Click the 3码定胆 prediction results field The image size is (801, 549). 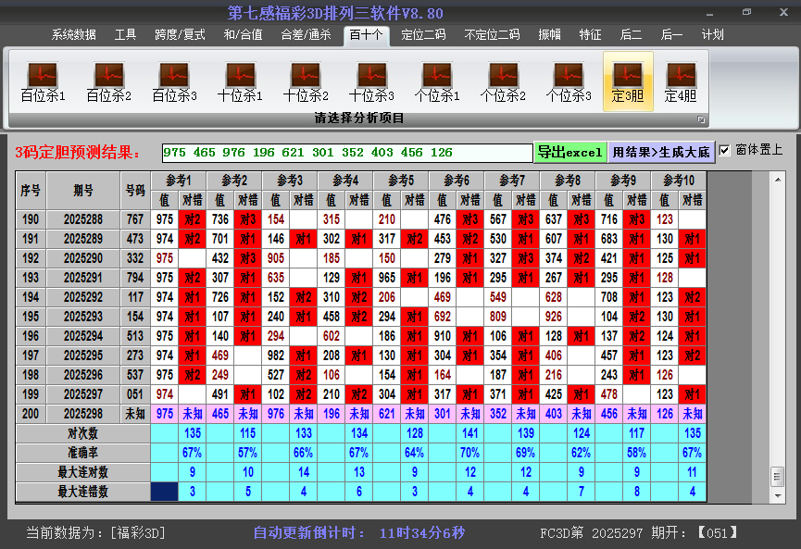(x=346, y=153)
